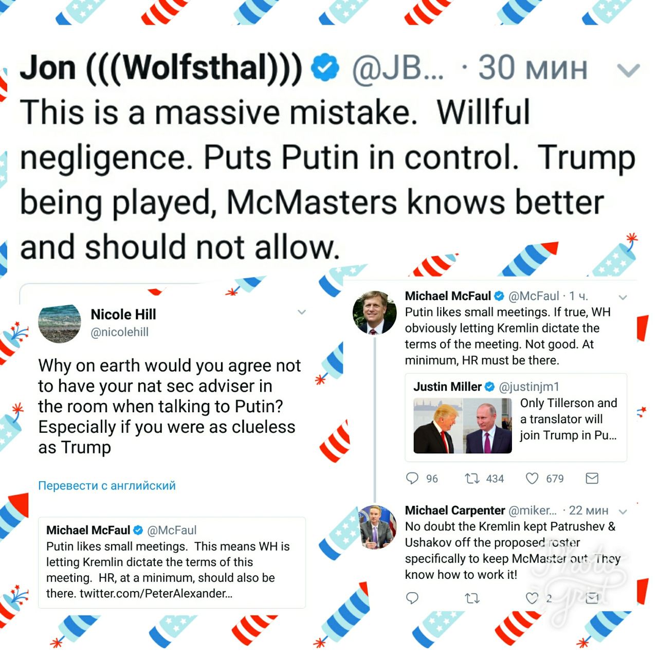Open dropdown arrow on Nicole Hill's tweet
Screen dimensions: 658x658
point(302,312)
